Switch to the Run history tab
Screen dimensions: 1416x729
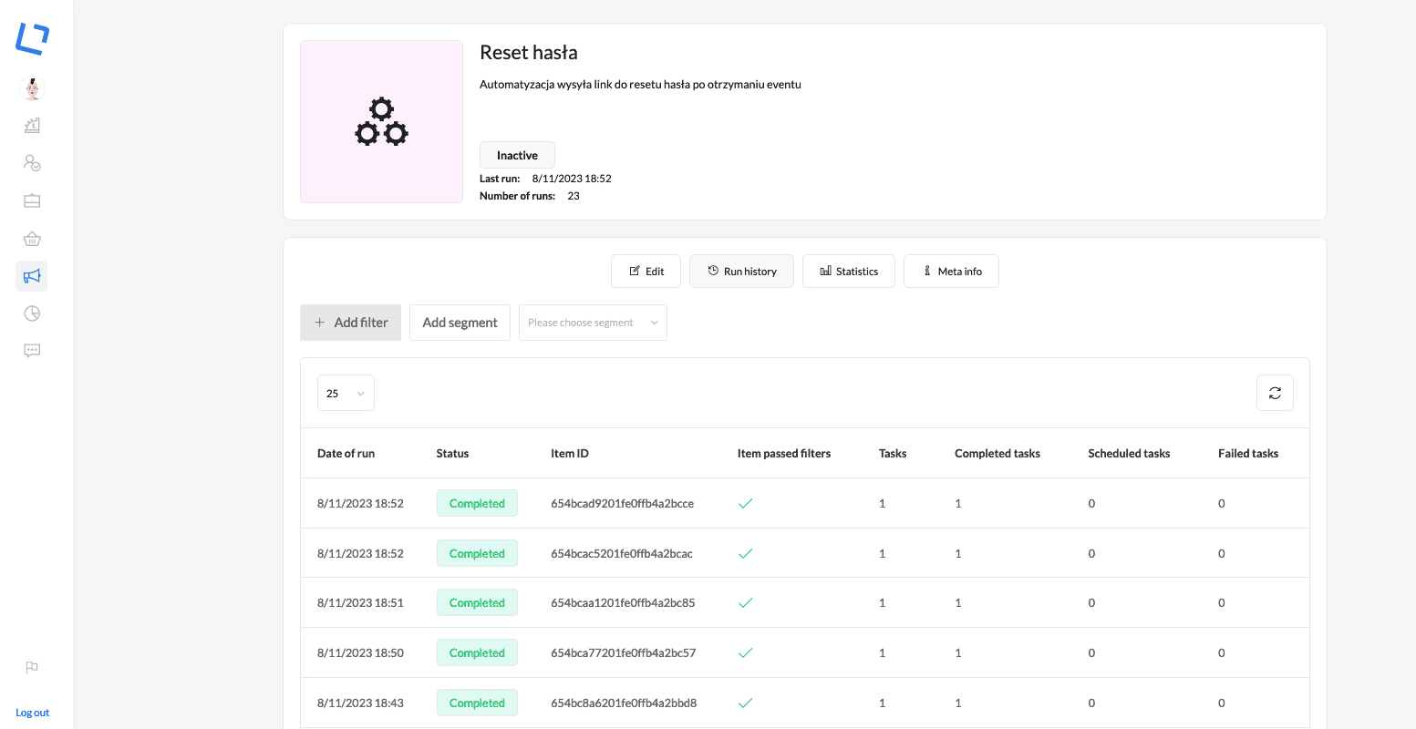[x=741, y=272]
